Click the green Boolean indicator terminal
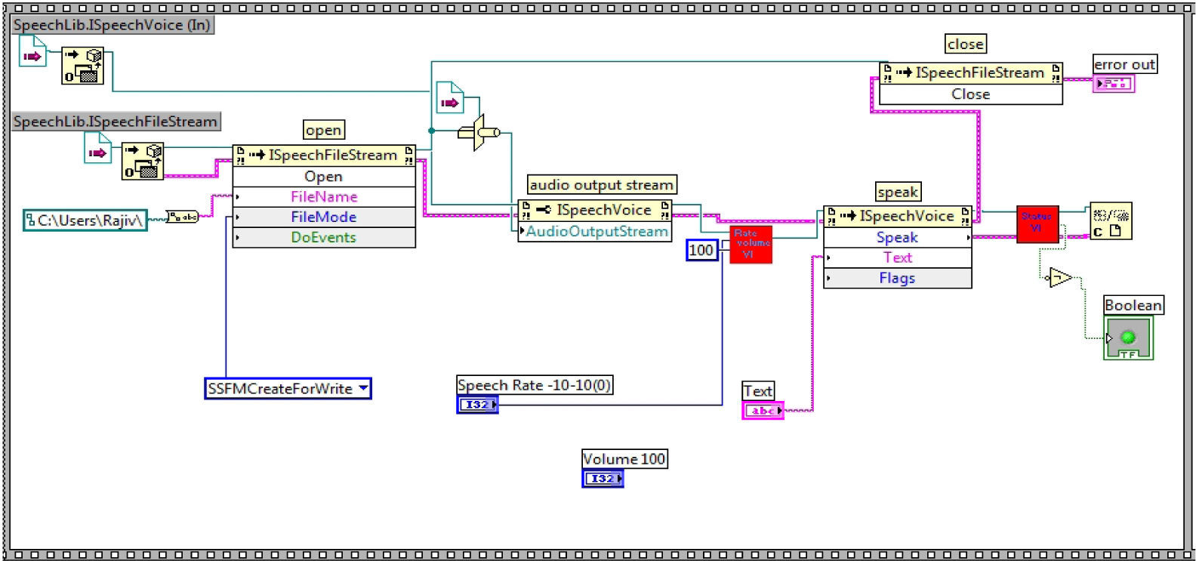This screenshot has width=1196, height=561. [x=1128, y=338]
